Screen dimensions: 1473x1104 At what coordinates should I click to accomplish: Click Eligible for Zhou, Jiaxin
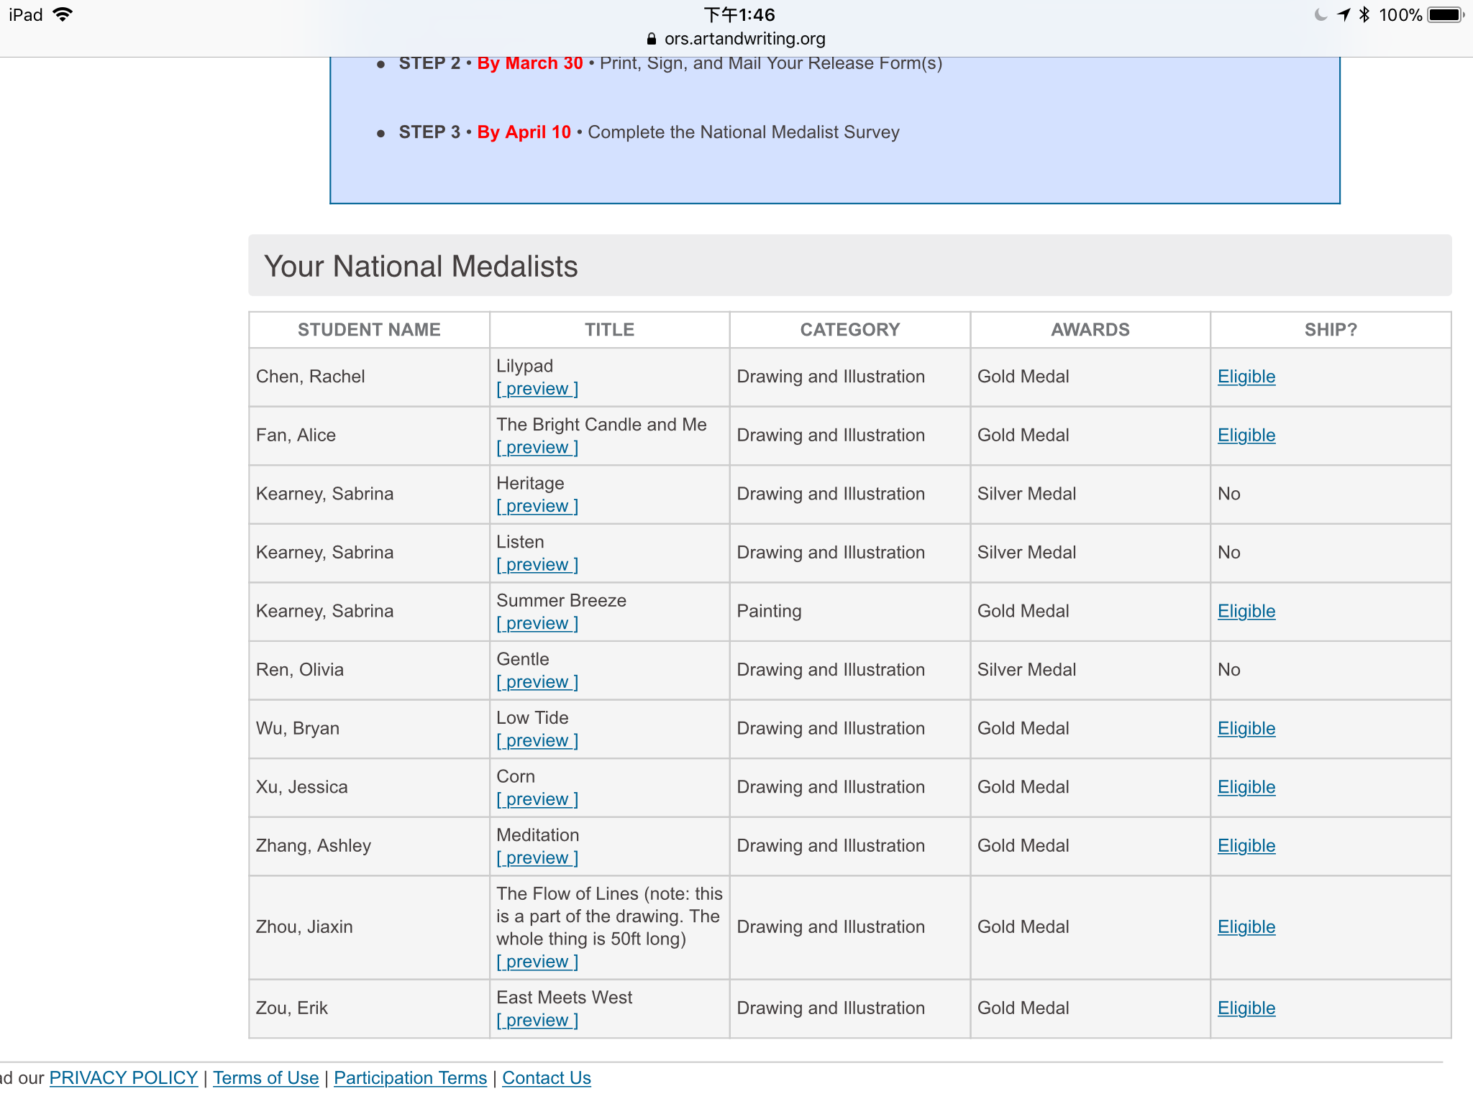point(1246,927)
